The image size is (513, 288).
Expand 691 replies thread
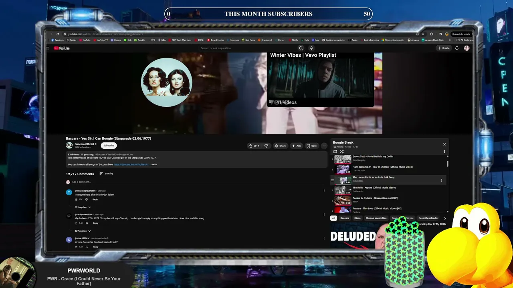[x=83, y=207]
